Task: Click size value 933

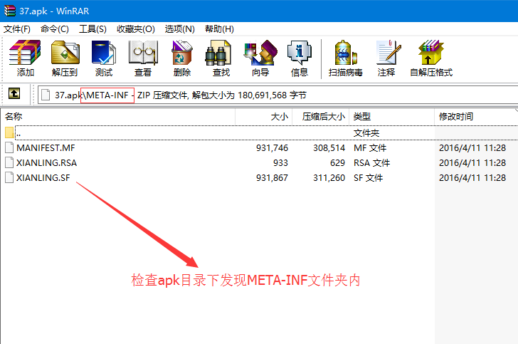Action: point(280,162)
